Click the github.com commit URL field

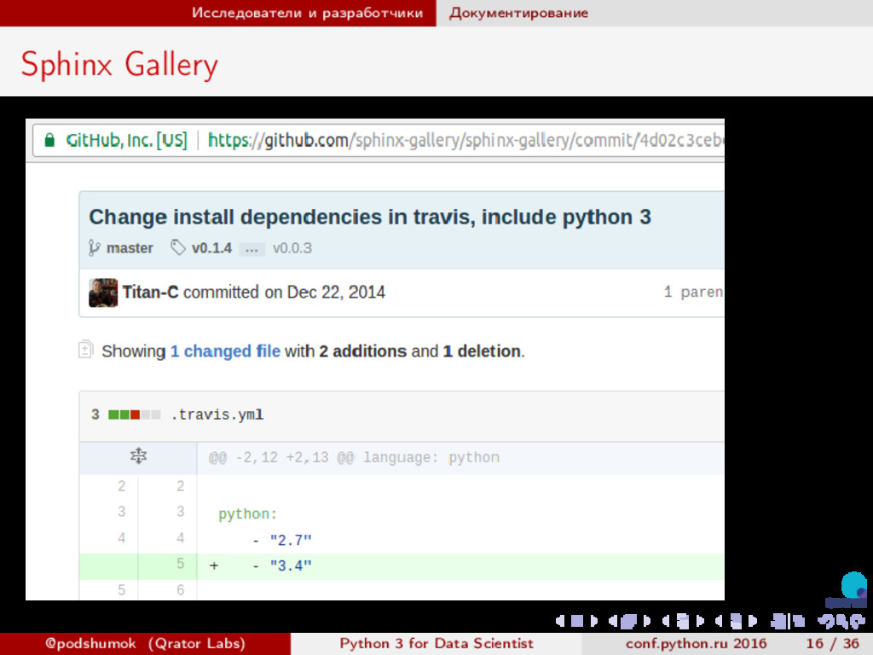(x=466, y=140)
